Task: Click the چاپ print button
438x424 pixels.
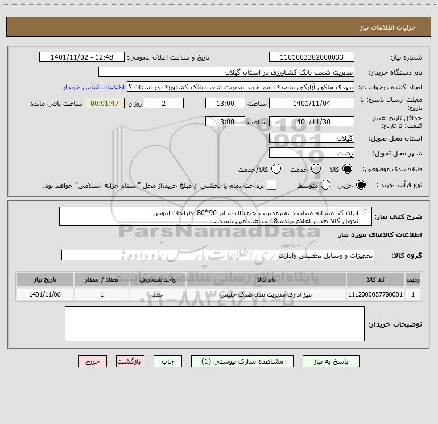Action: click(168, 361)
